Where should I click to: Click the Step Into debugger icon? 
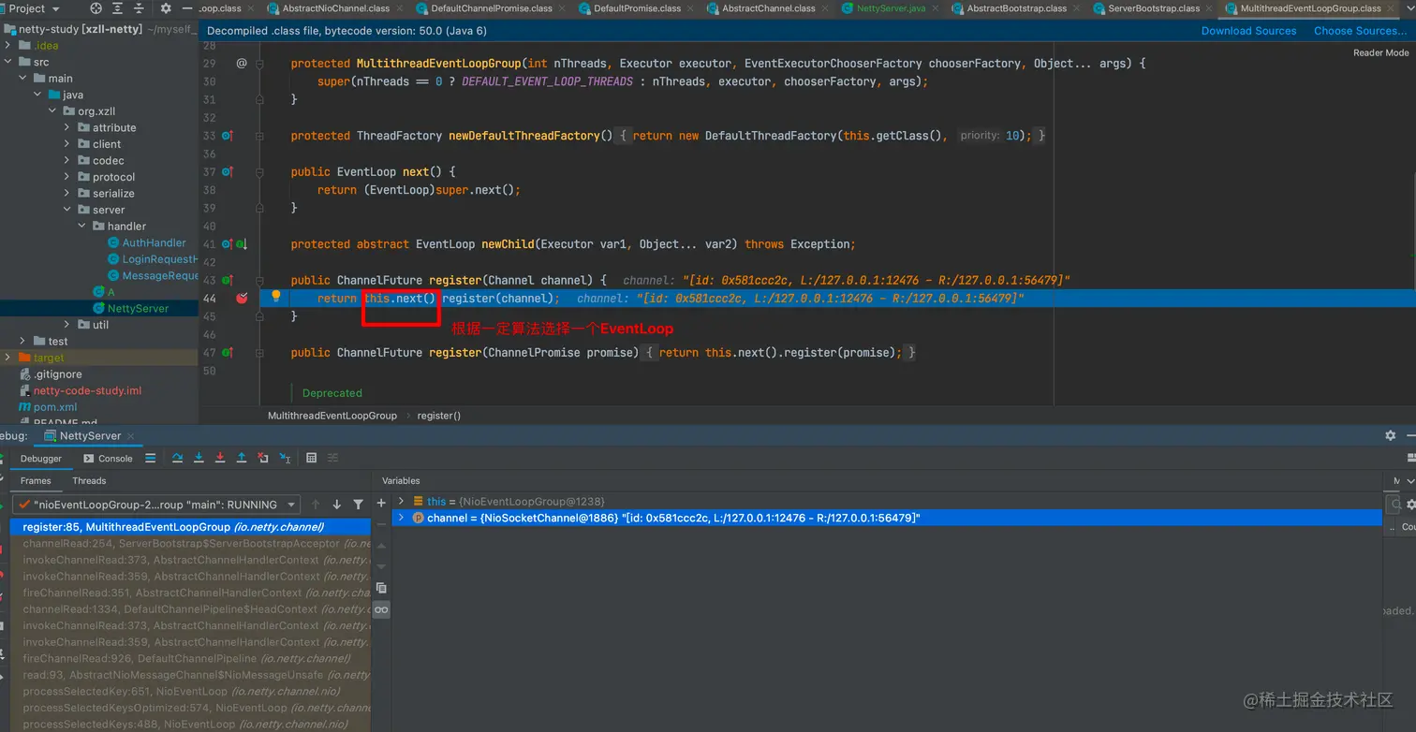tap(199, 458)
